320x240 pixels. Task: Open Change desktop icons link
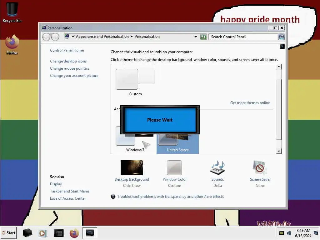pyautogui.click(x=68, y=61)
